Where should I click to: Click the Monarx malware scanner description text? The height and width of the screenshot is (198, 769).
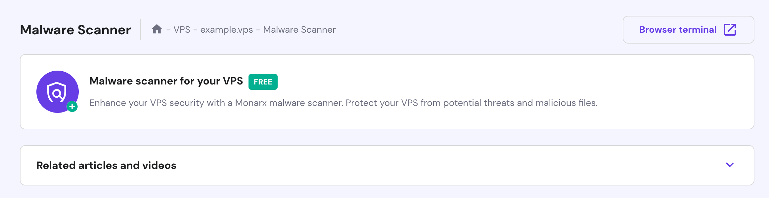coord(343,103)
